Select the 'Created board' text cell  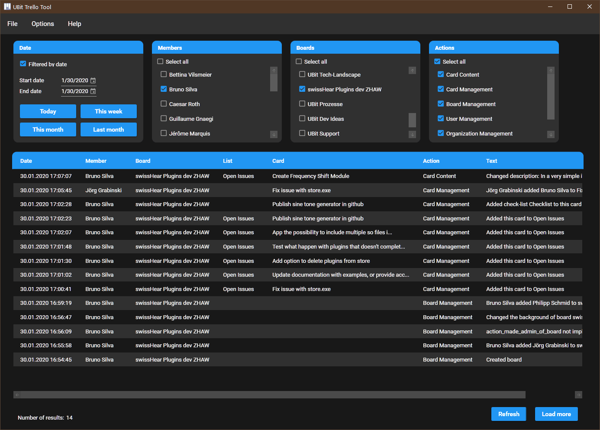[504, 359]
